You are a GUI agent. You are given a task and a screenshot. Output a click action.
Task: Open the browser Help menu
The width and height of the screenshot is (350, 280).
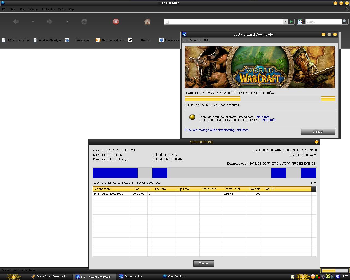71,10
